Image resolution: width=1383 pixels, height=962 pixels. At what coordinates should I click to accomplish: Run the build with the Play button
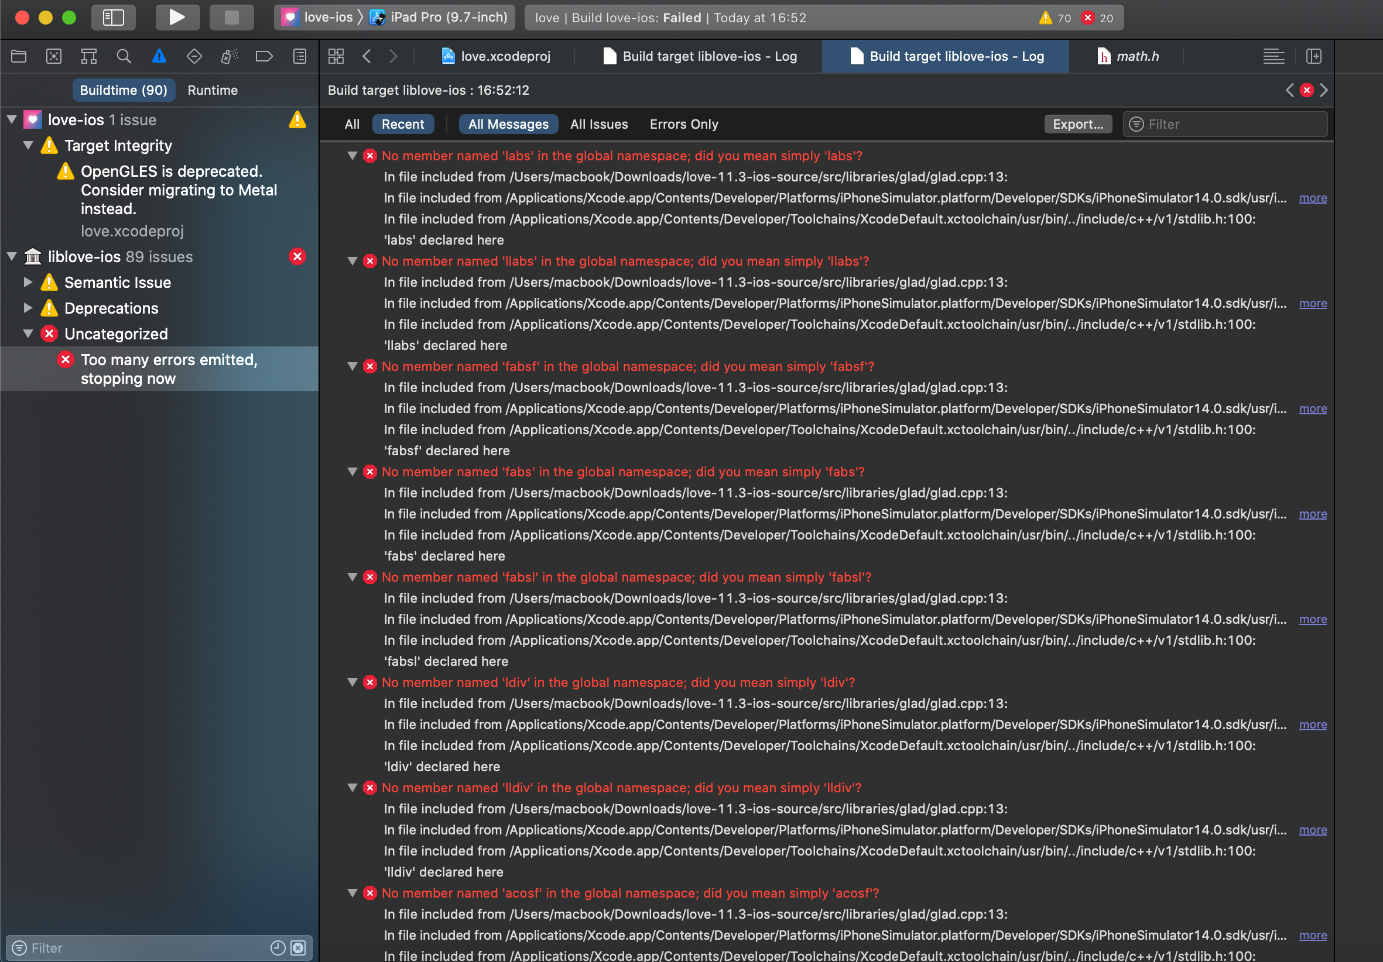pyautogui.click(x=177, y=18)
